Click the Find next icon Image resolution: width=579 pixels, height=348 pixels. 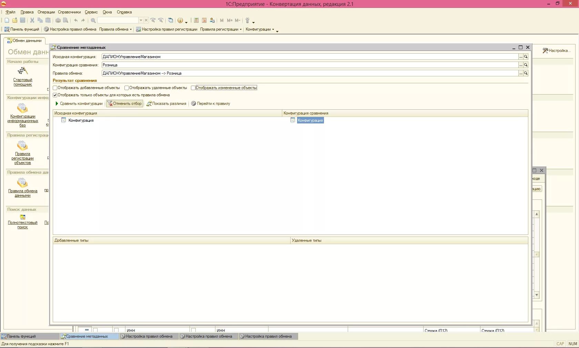pos(153,20)
